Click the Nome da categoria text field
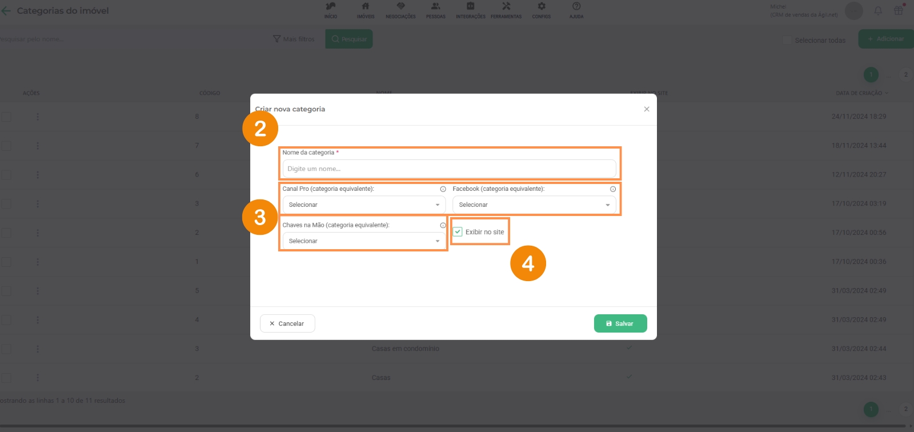This screenshot has height=432, width=914. (449, 169)
